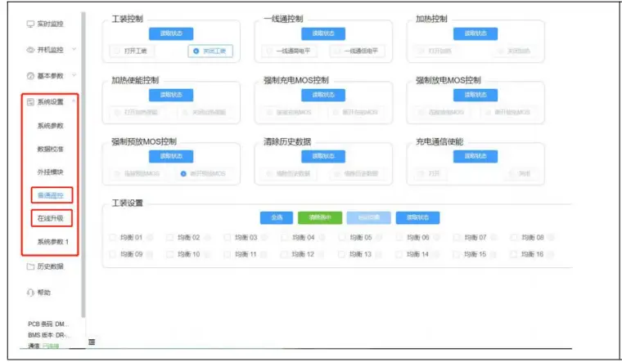This screenshot has width=622, height=362.
Task: Click the settings icon beside 系统设置
Action: click(x=30, y=102)
